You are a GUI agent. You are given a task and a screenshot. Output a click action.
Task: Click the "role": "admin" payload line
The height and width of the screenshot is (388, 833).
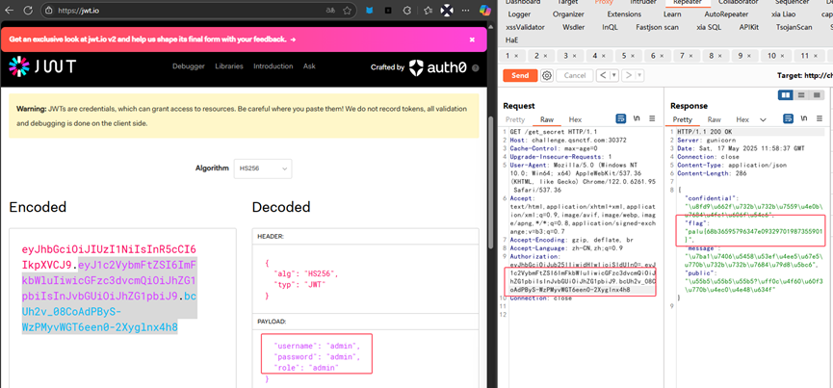pyautogui.click(x=306, y=367)
